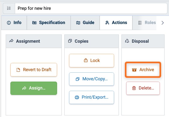Open the Info tab

(14, 23)
